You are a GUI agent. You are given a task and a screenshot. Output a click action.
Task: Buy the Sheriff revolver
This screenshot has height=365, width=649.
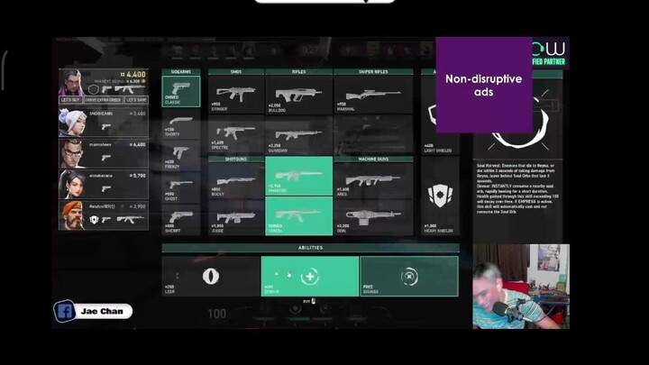pos(181,220)
